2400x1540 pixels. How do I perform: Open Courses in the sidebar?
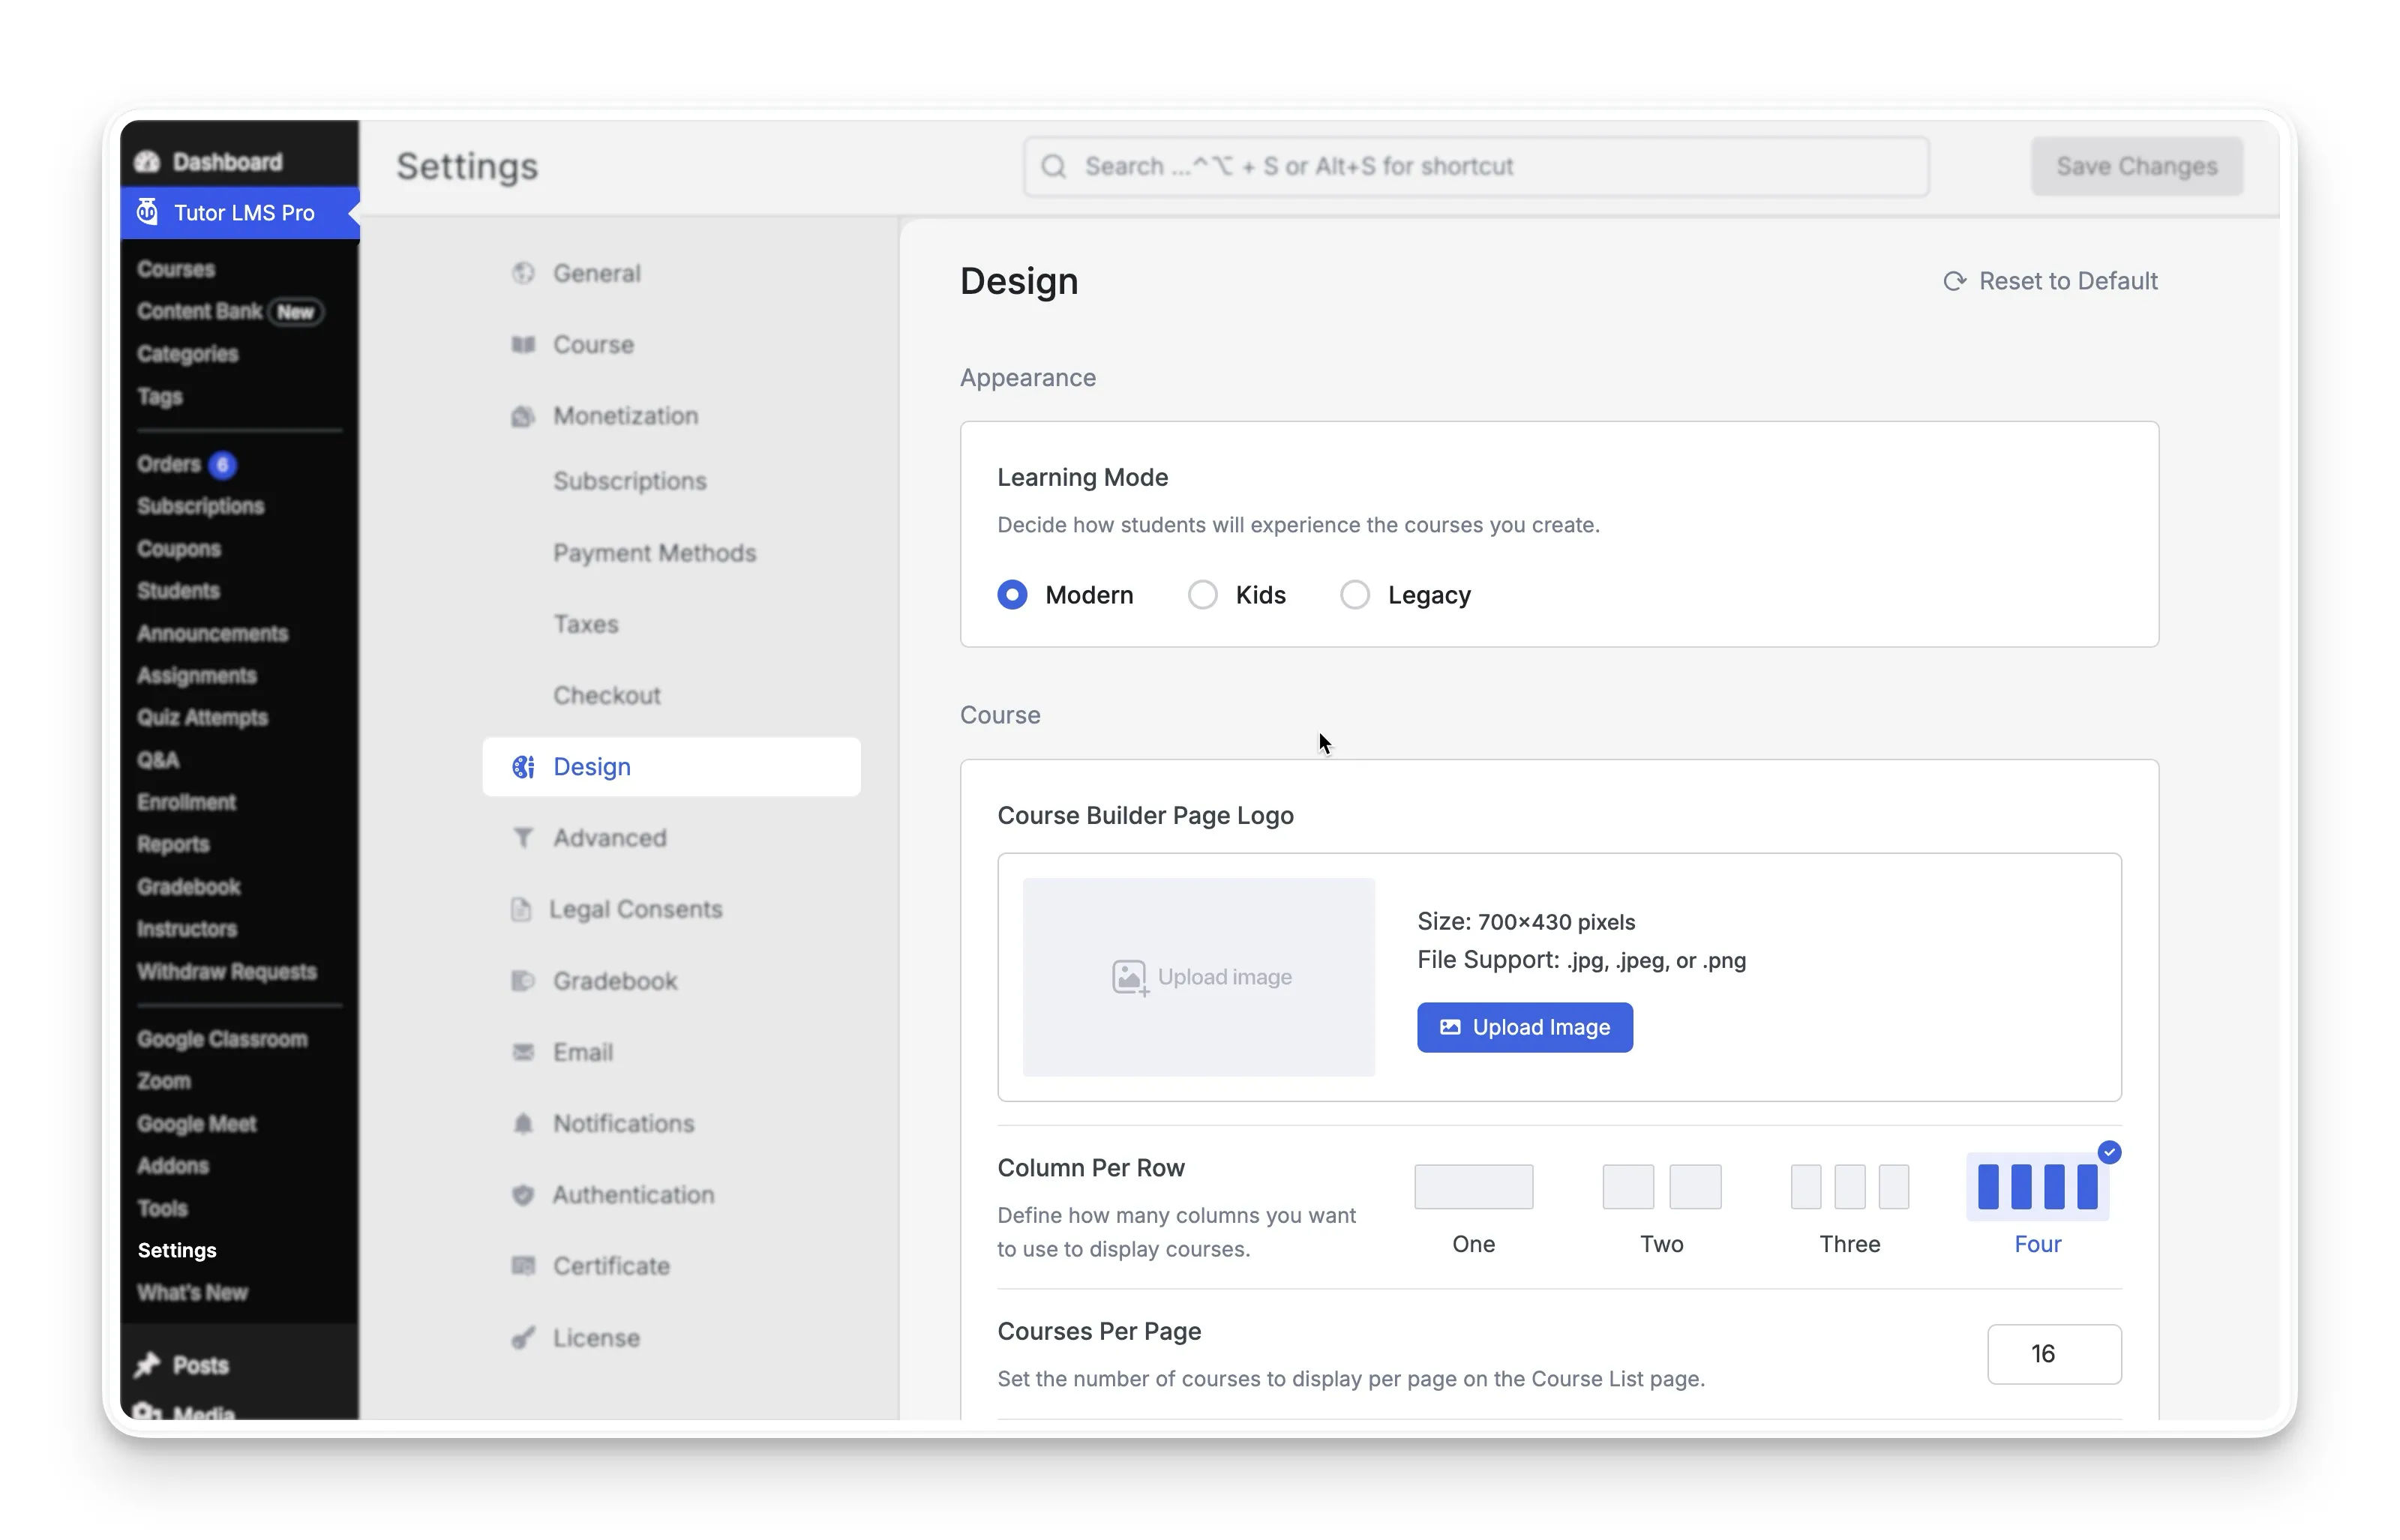point(176,270)
